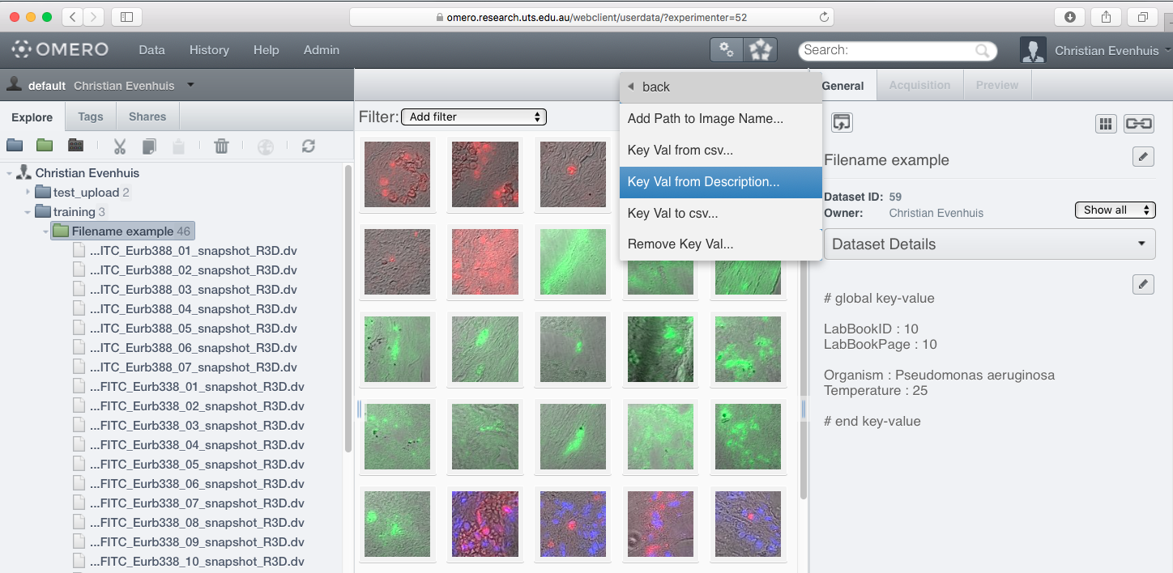Delete the selection with the trash icon
The width and height of the screenshot is (1173, 573).
click(x=221, y=146)
